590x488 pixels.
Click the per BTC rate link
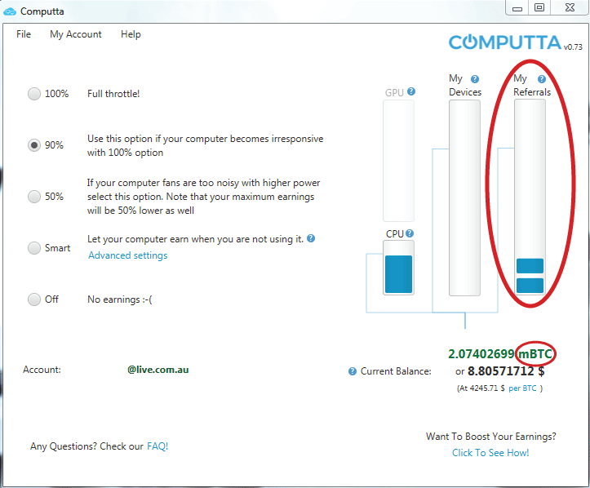point(522,388)
